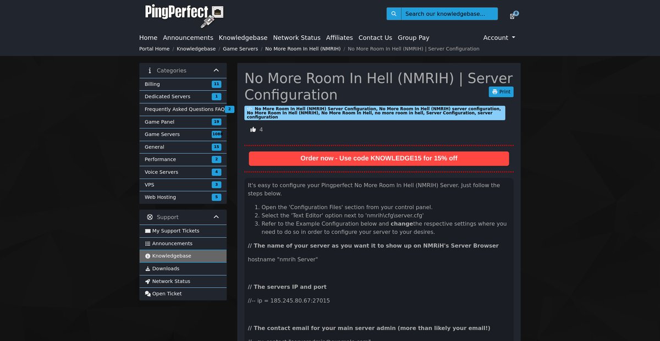
Task: Click the knowledgebase search input field
Action: pos(449,14)
